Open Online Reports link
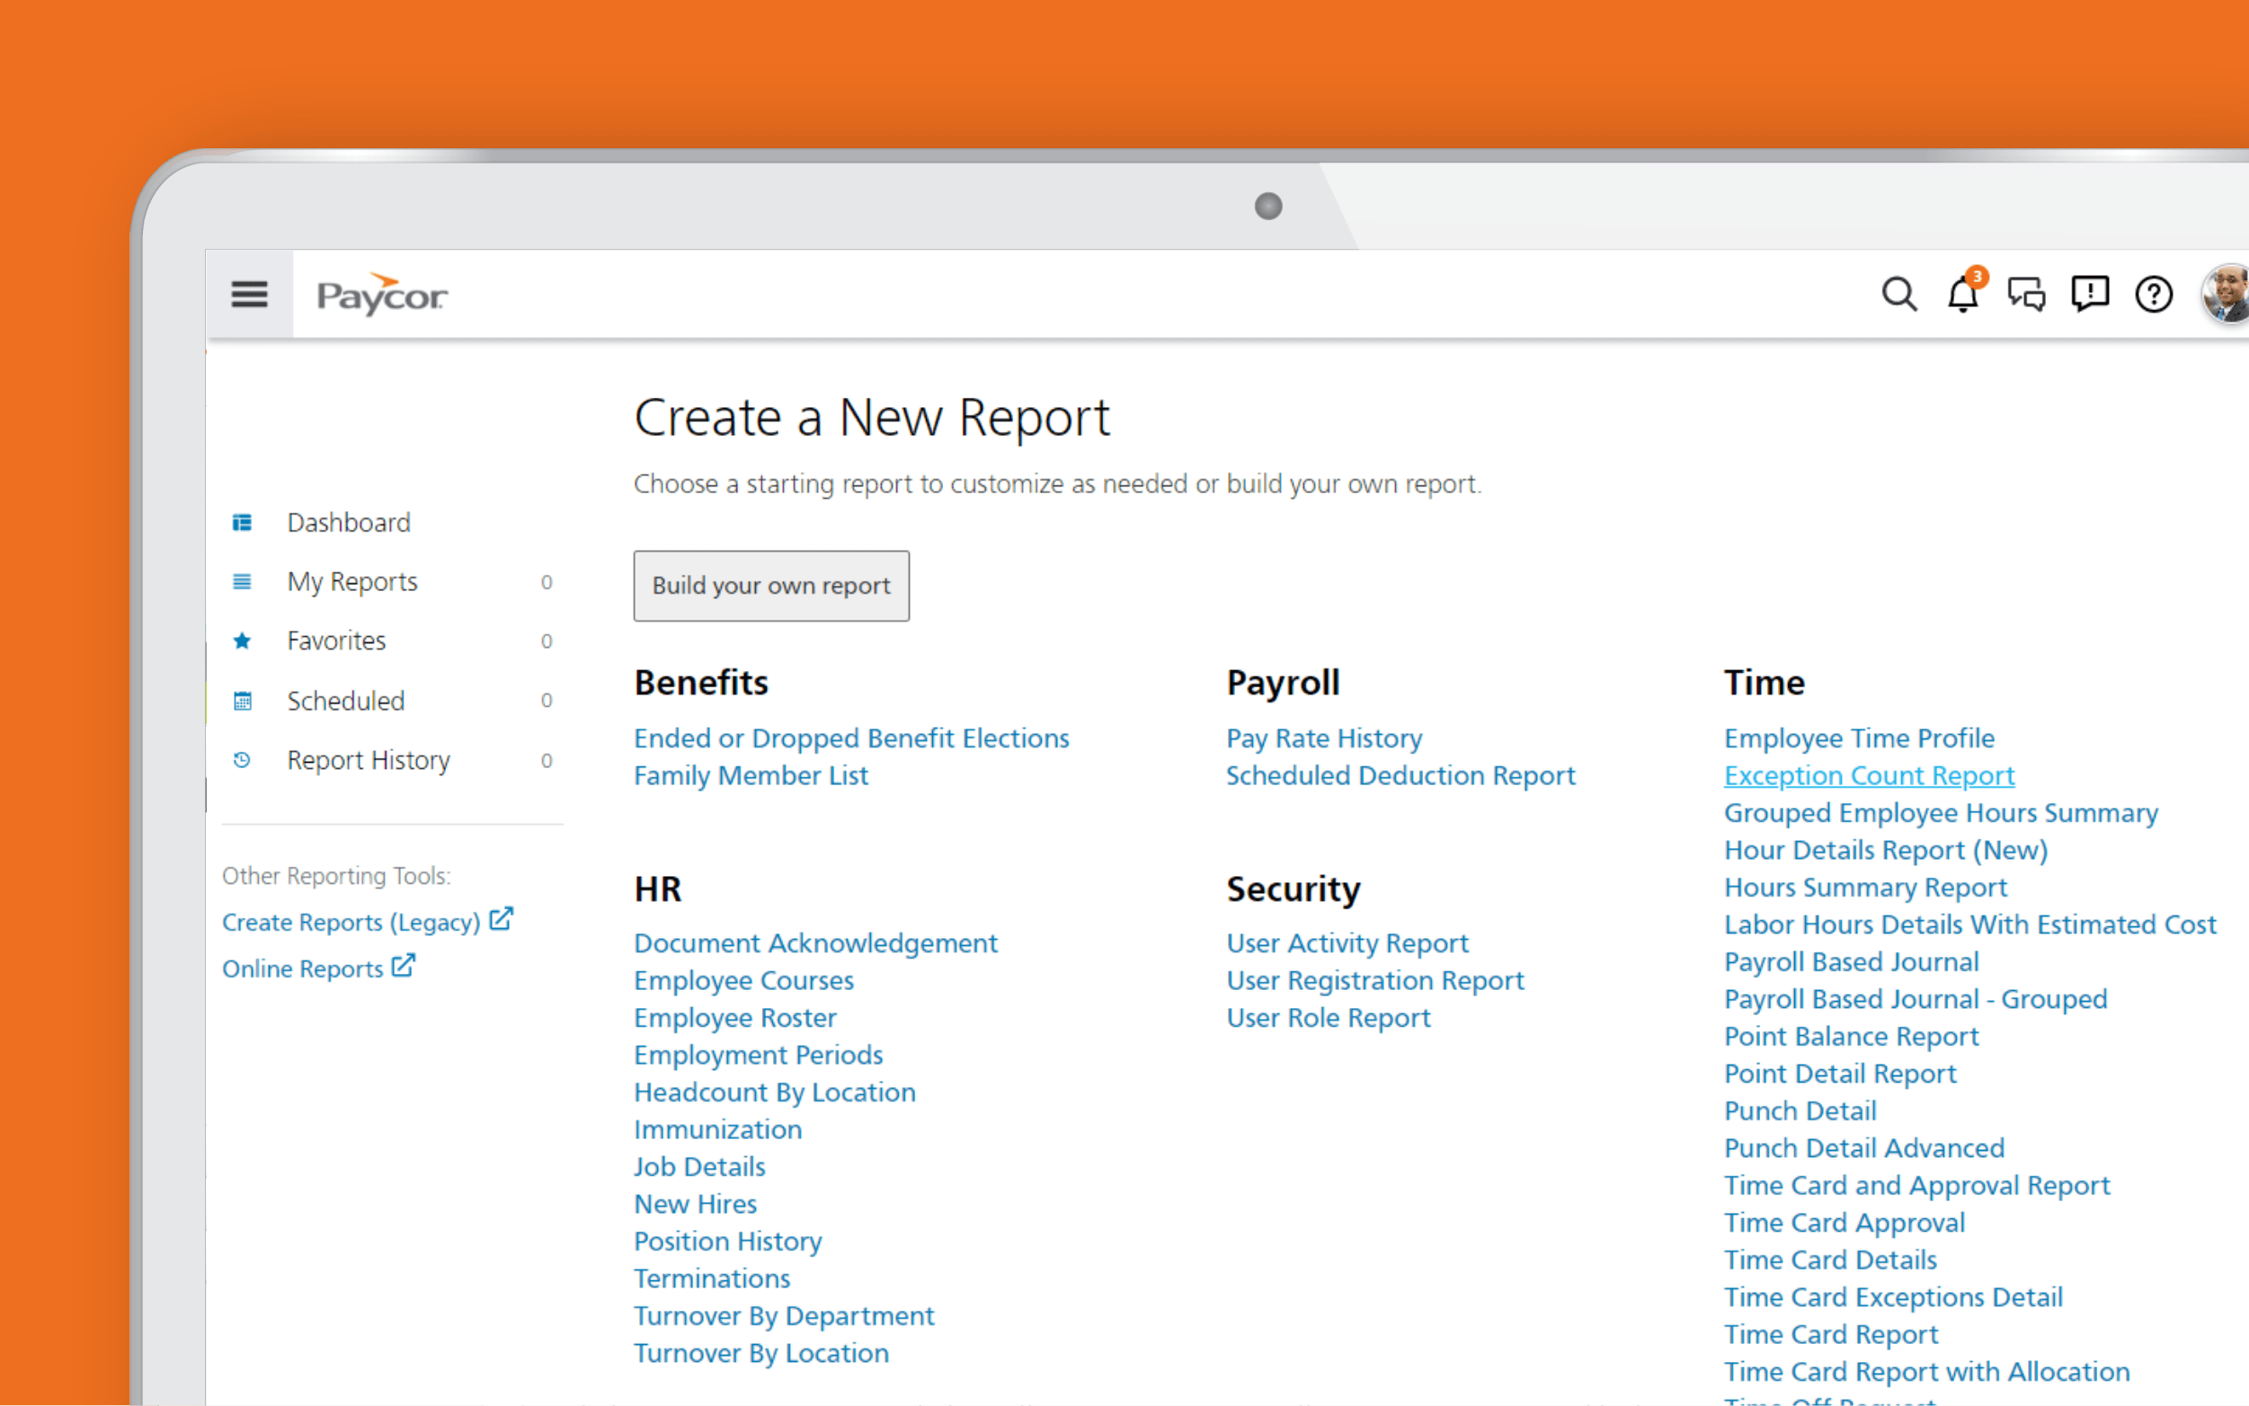This screenshot has height=1406, width=2249. [302, 969]
